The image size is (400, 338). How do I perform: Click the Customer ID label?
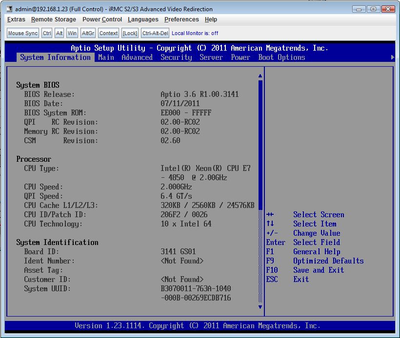tap(47, 279)
